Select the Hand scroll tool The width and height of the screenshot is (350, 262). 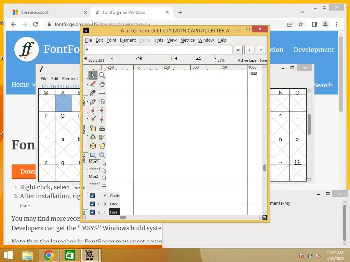click(102, 84)
